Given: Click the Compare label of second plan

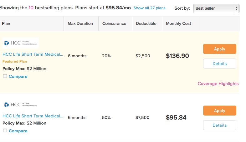Looking at the screenshot, I should click(x=18, y=131).
